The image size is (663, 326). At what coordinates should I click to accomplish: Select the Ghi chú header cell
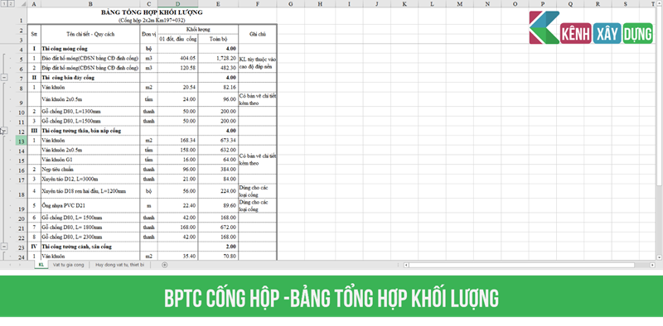click(x=258, y=34)
